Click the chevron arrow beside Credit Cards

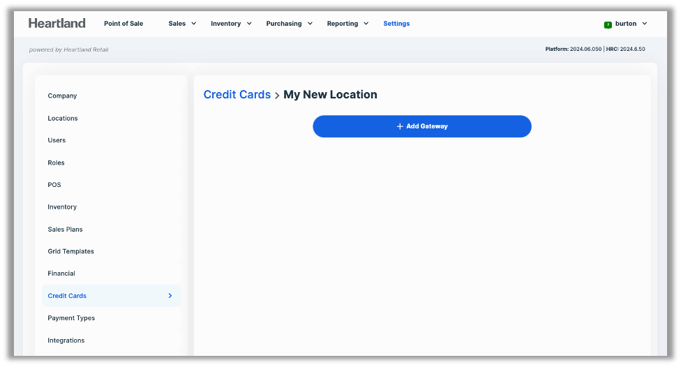pos(170,296)
